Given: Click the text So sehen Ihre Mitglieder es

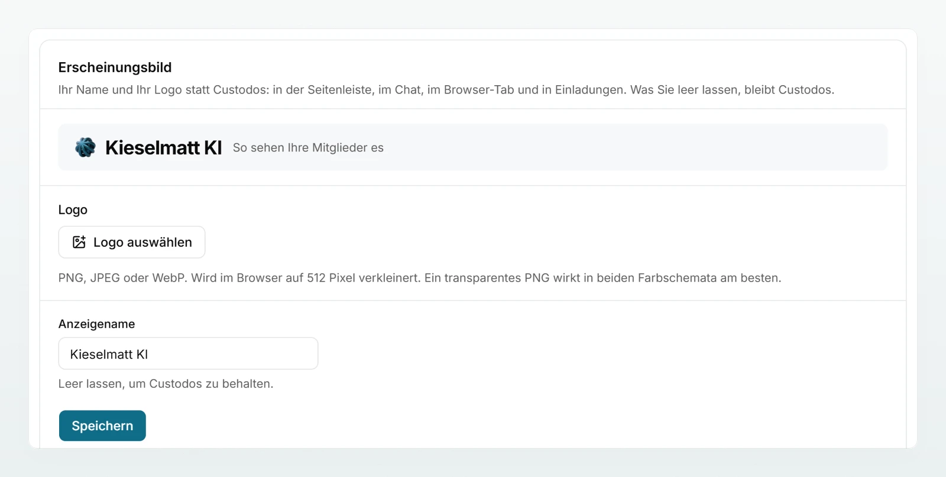Looking at the screenshot, I should coord(308,147).
